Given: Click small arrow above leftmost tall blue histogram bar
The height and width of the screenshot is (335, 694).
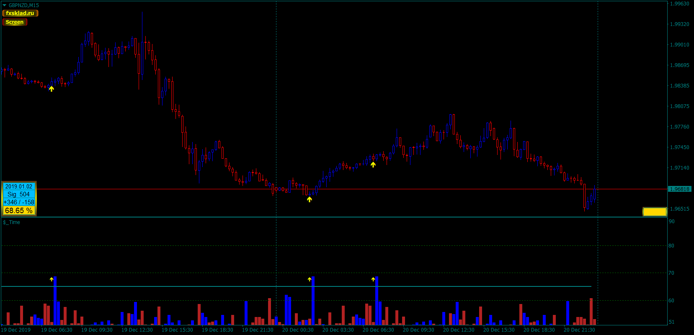Looking at the screenshot, I should pos(52,279).
